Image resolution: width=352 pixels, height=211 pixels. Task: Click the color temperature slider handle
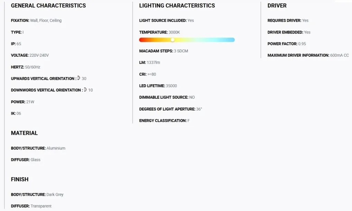[x=172, y=40]
